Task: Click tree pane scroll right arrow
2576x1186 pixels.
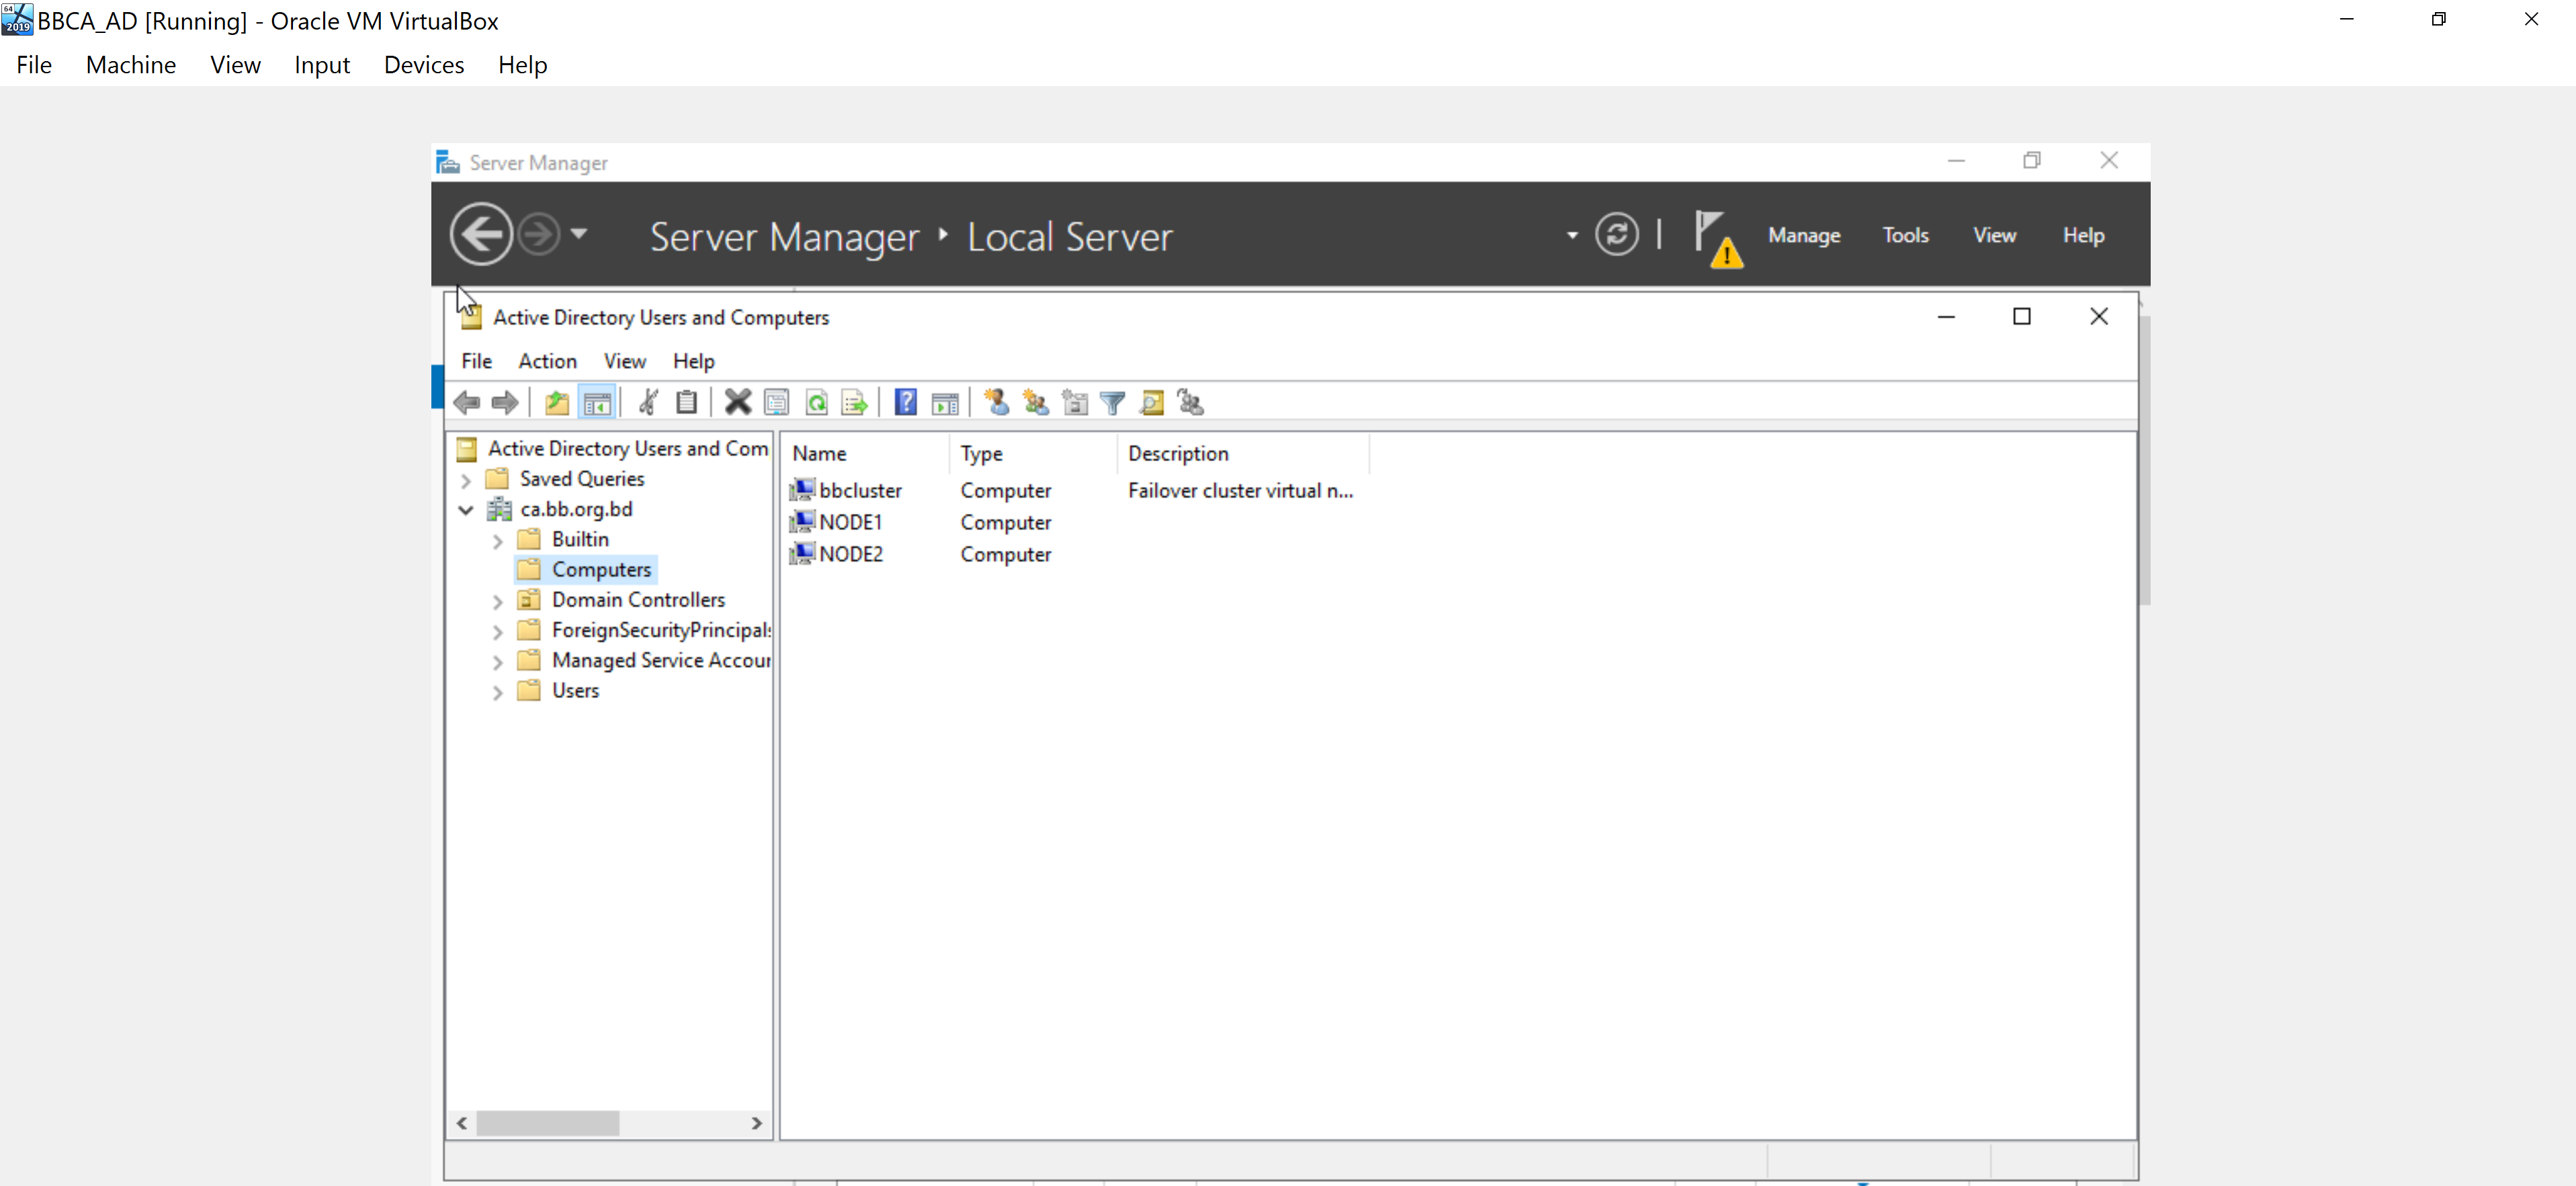Action: (x=756, y=1123)
